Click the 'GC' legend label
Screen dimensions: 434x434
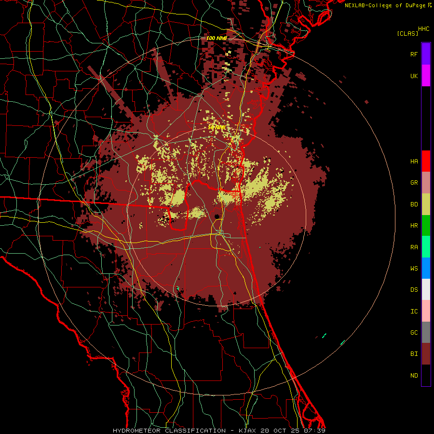pos(414,333)
